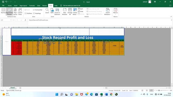This screenshot has height=97, width=173.
Task: Open a New Window
Action: [x=65, y=11]
